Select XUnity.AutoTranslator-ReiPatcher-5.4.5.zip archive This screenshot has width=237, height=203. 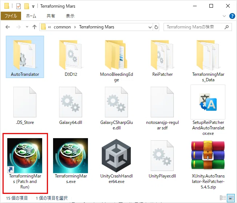(208, 164)
